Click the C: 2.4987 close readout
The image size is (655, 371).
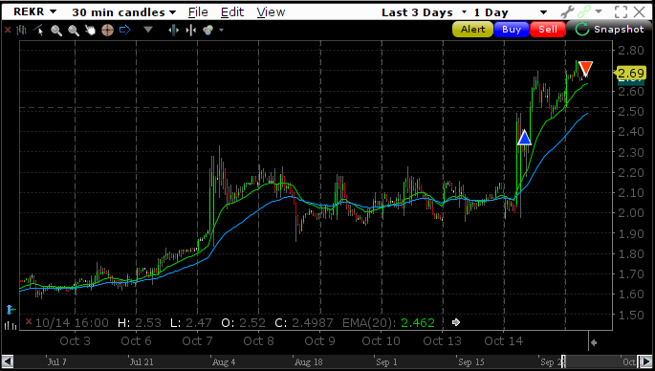click(304, 322)
